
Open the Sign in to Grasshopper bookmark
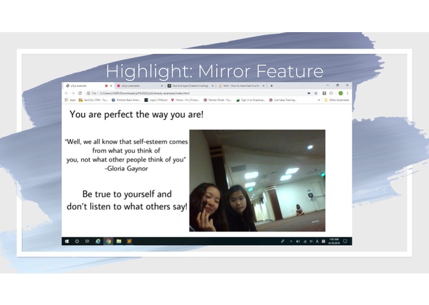(251, 100)
